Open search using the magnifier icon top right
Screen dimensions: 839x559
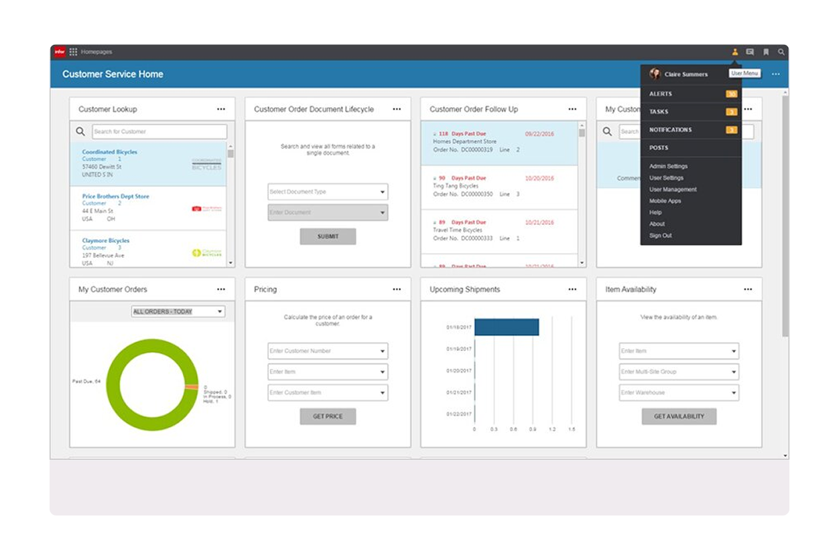pyautogui.click(x=781, y=52)
